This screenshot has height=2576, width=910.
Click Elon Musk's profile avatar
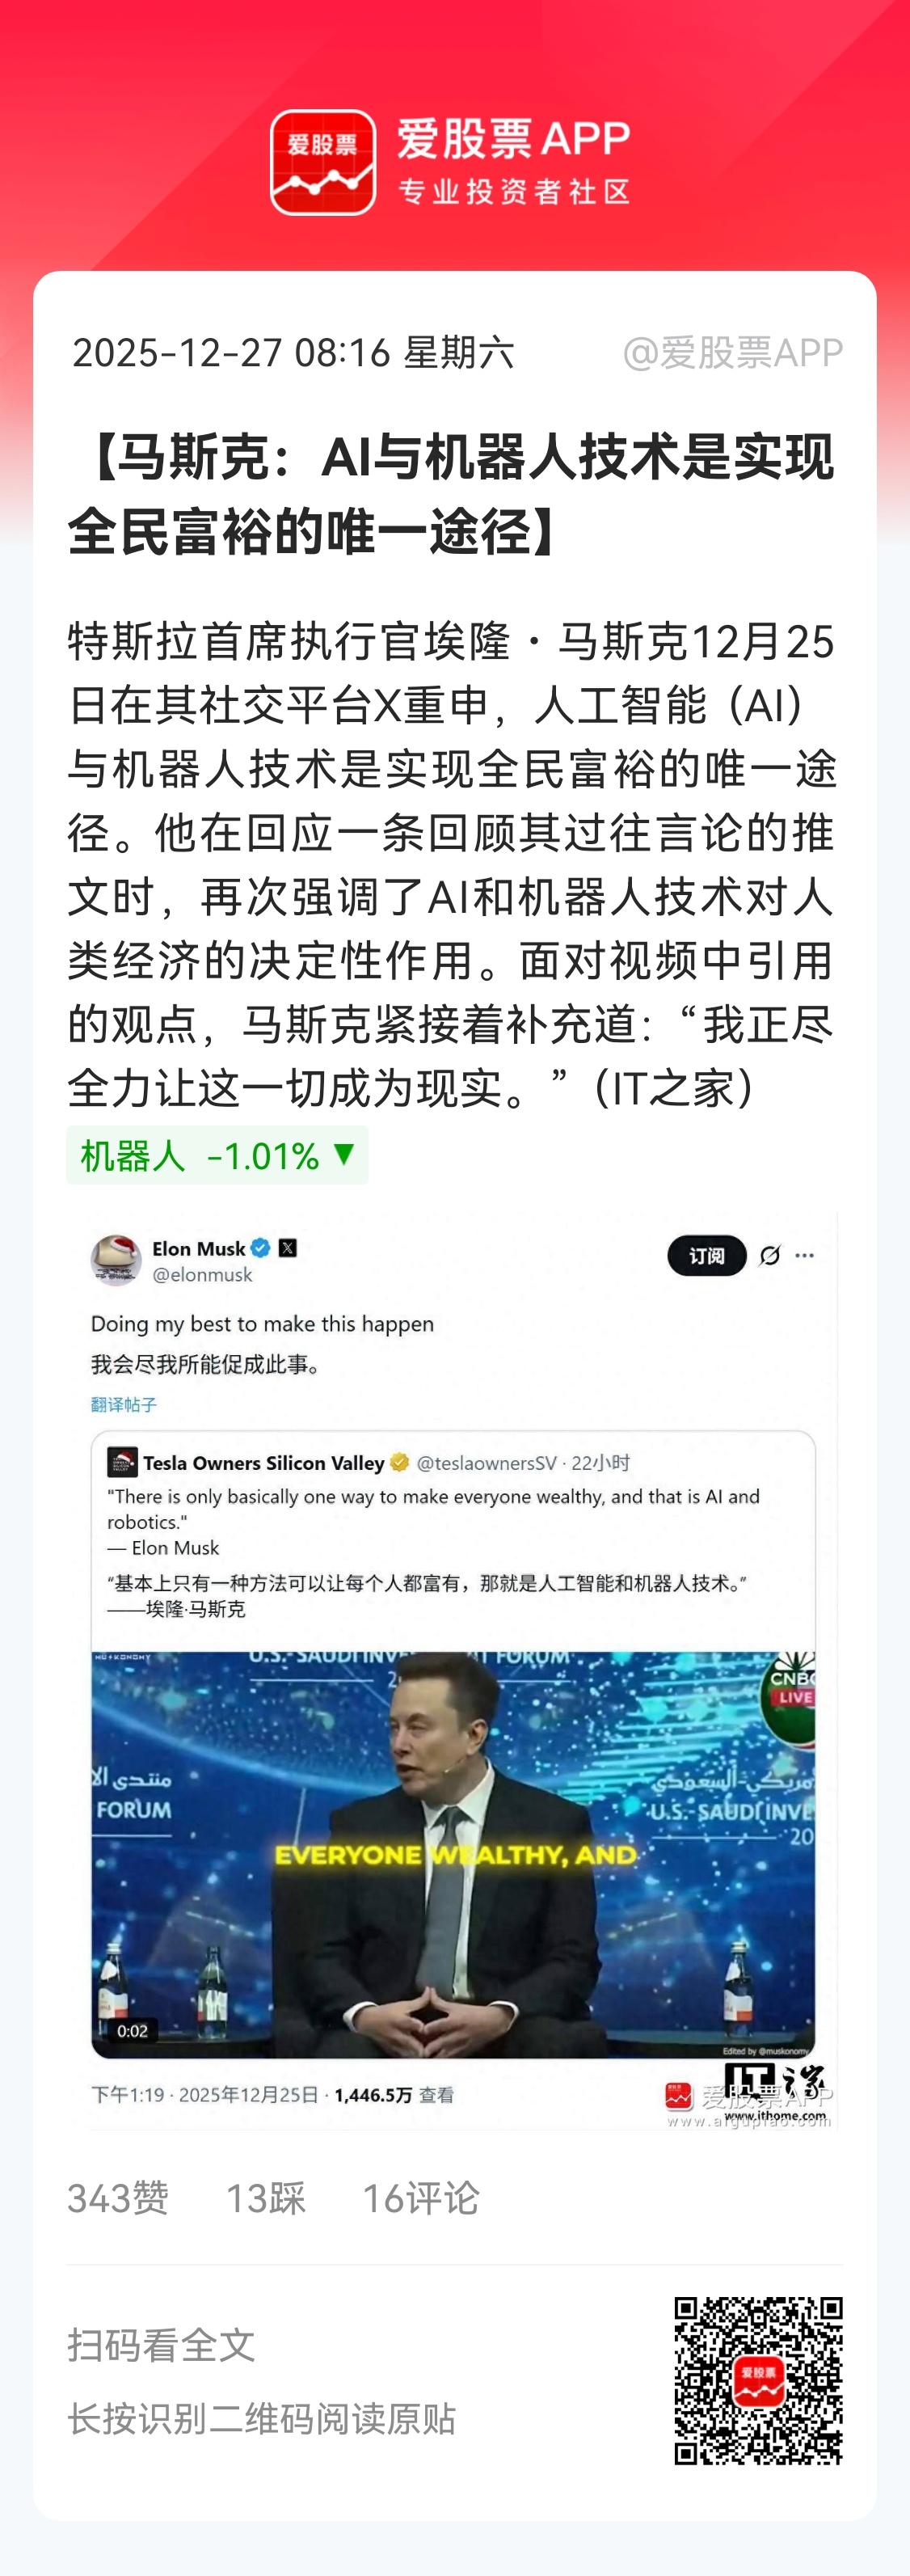click(x=116, y=1260)
